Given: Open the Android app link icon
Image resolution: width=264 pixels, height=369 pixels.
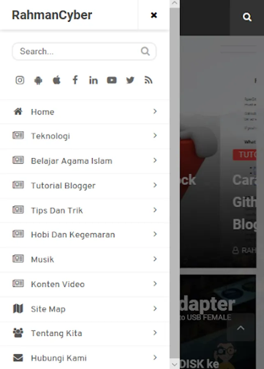Looking at the screenshot, I should pyautogui.click(x=38, y=80).
